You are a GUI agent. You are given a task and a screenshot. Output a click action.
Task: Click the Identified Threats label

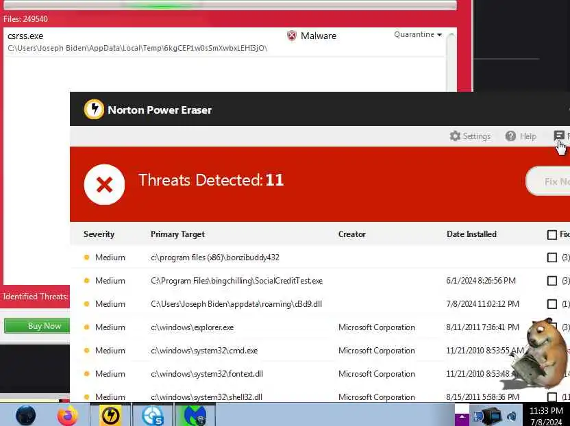pyautogui.click(x=36, y=297)
